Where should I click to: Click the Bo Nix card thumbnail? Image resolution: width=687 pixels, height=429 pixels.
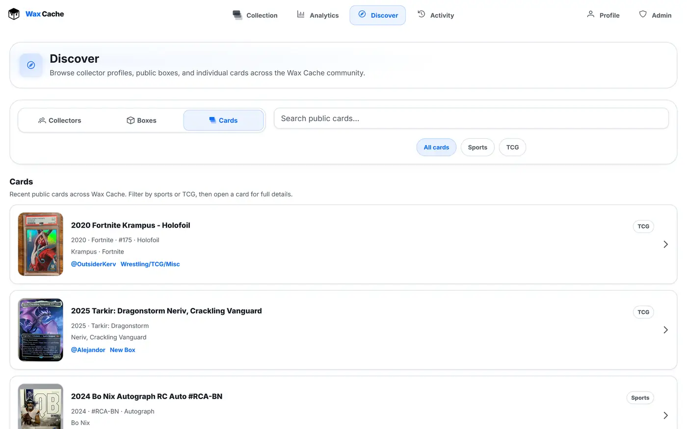[41, 406]
